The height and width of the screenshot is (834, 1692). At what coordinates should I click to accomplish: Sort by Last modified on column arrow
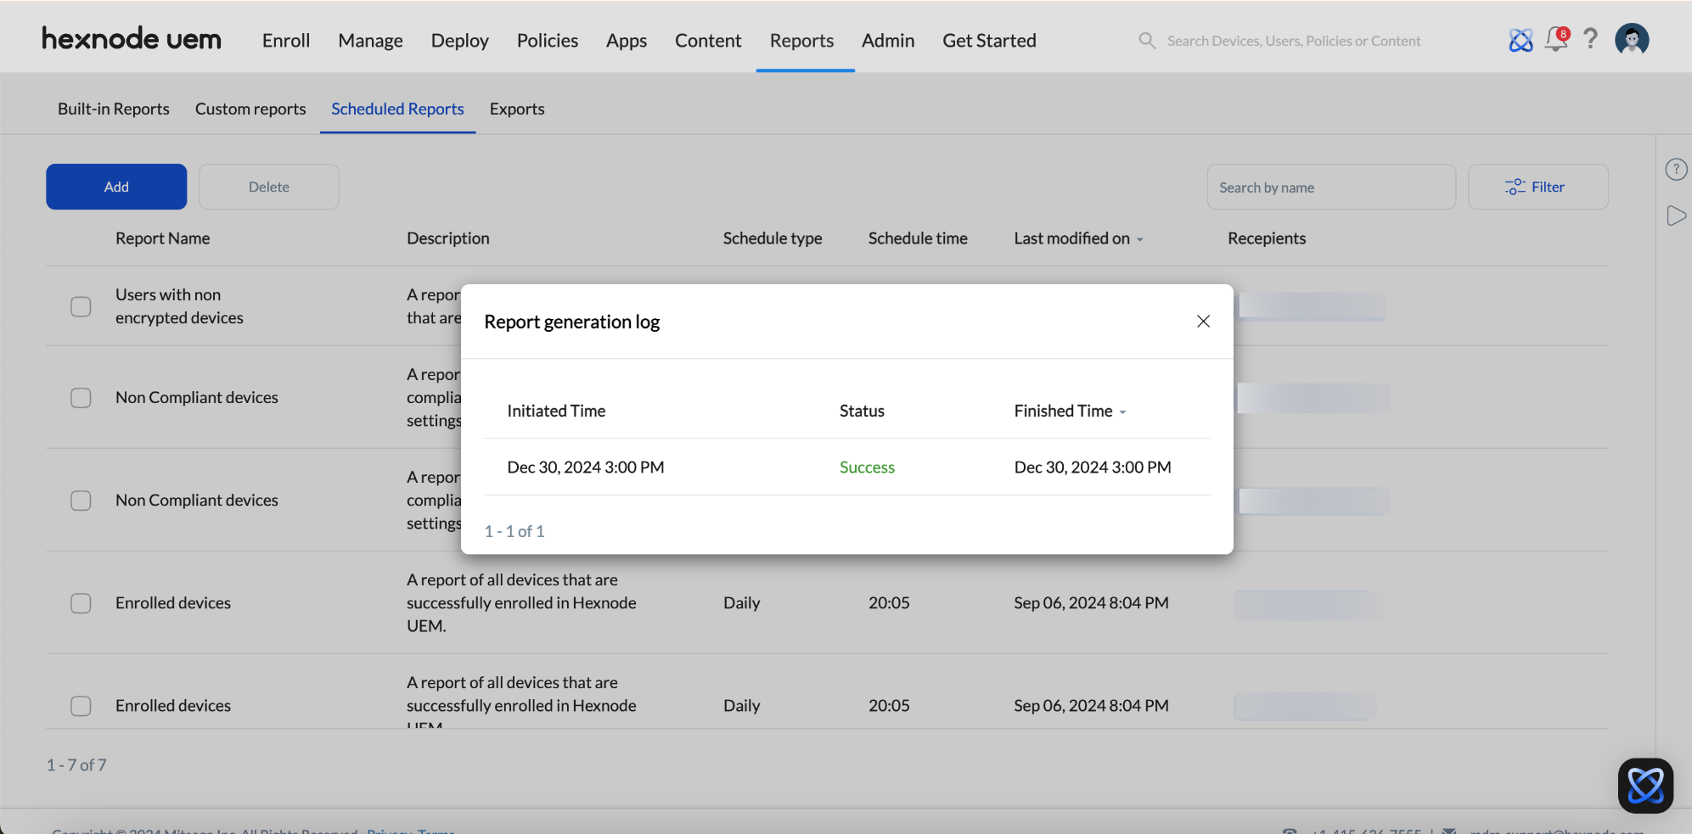(x=1140, y=240)
